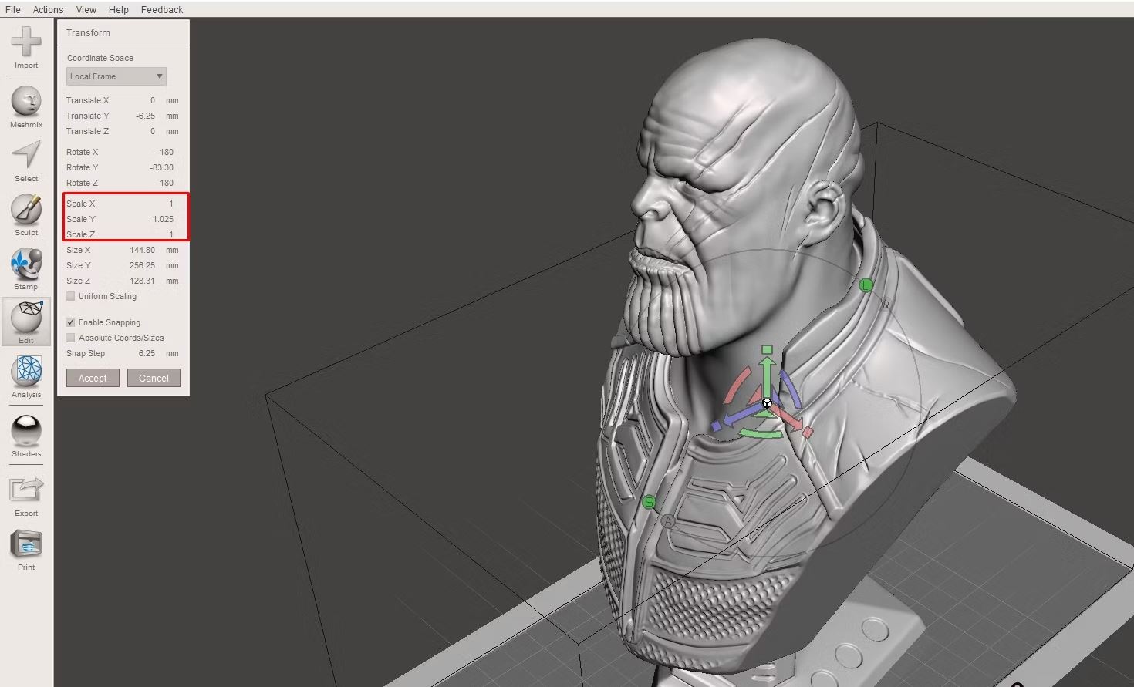Open the Coordinate Space Local Frame dropdown
Viewport: 1134px width, 687px height.
pyautogui.click(x=116, y=76)
